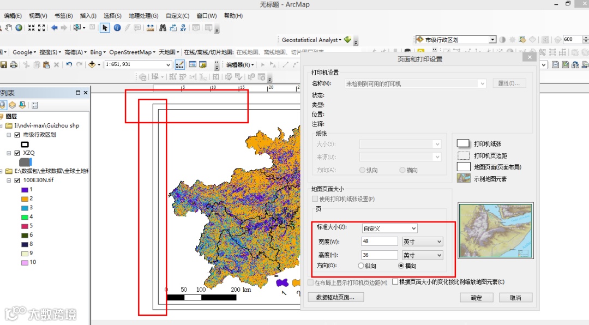589x325 pixels.
Task: Go back to previous extent arrow
Action: coord(54,28)
